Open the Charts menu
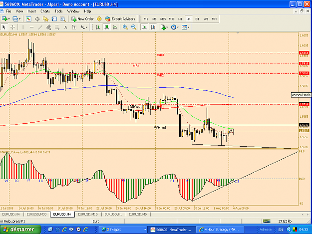The width and height of the screenshot is (312, 234). click(45, 11)
